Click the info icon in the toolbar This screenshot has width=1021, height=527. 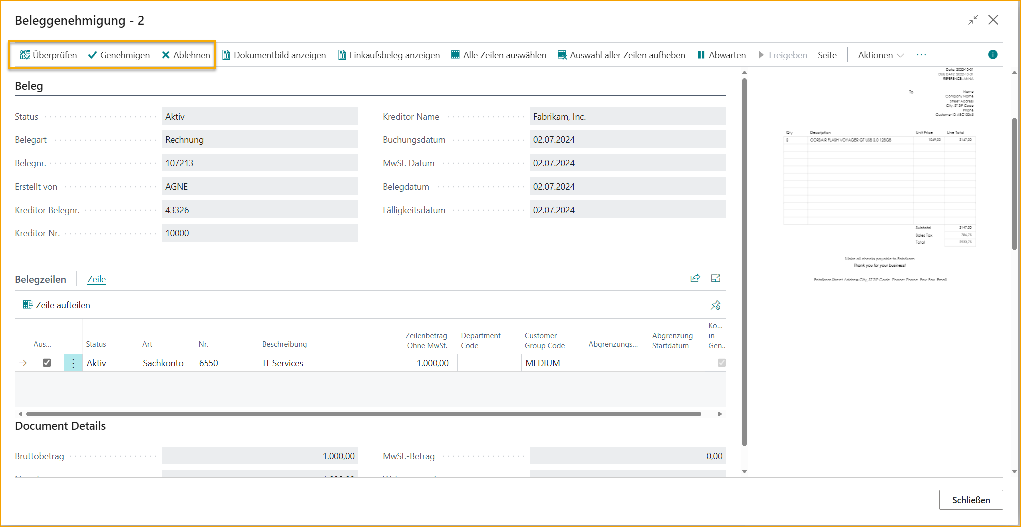pyautogui.click(x=993, y=55)
